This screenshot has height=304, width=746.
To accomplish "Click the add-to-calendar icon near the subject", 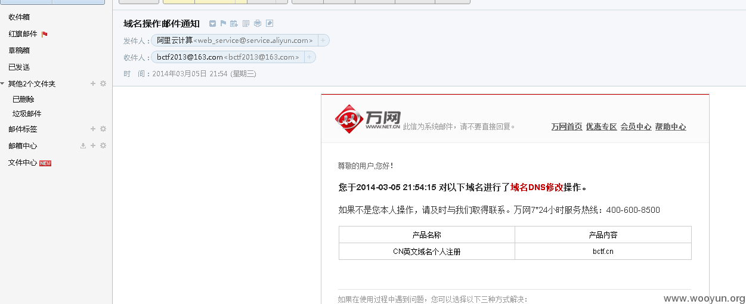I will [234, 24].
